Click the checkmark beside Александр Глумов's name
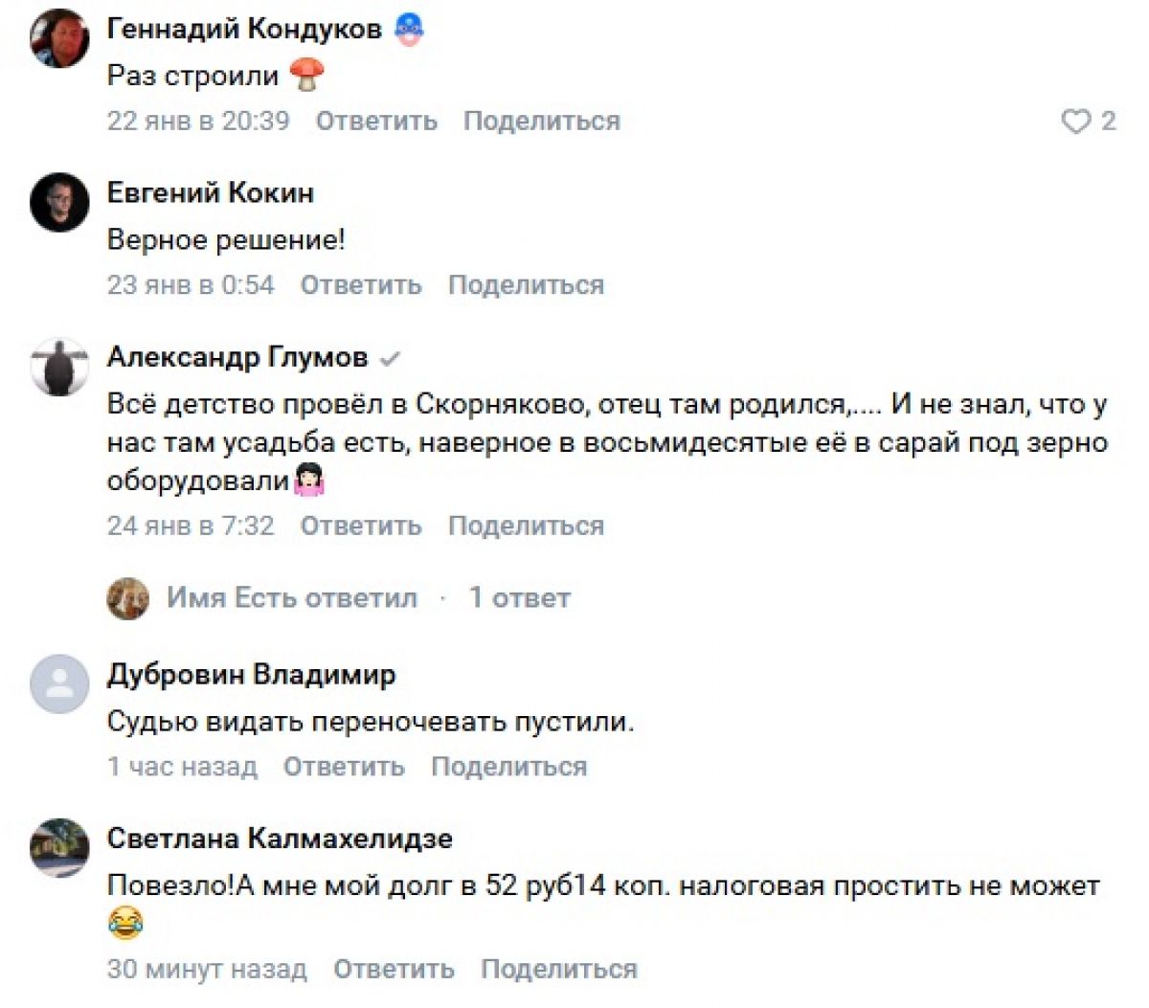The image size is (1149, 1008). pos(390,359)
